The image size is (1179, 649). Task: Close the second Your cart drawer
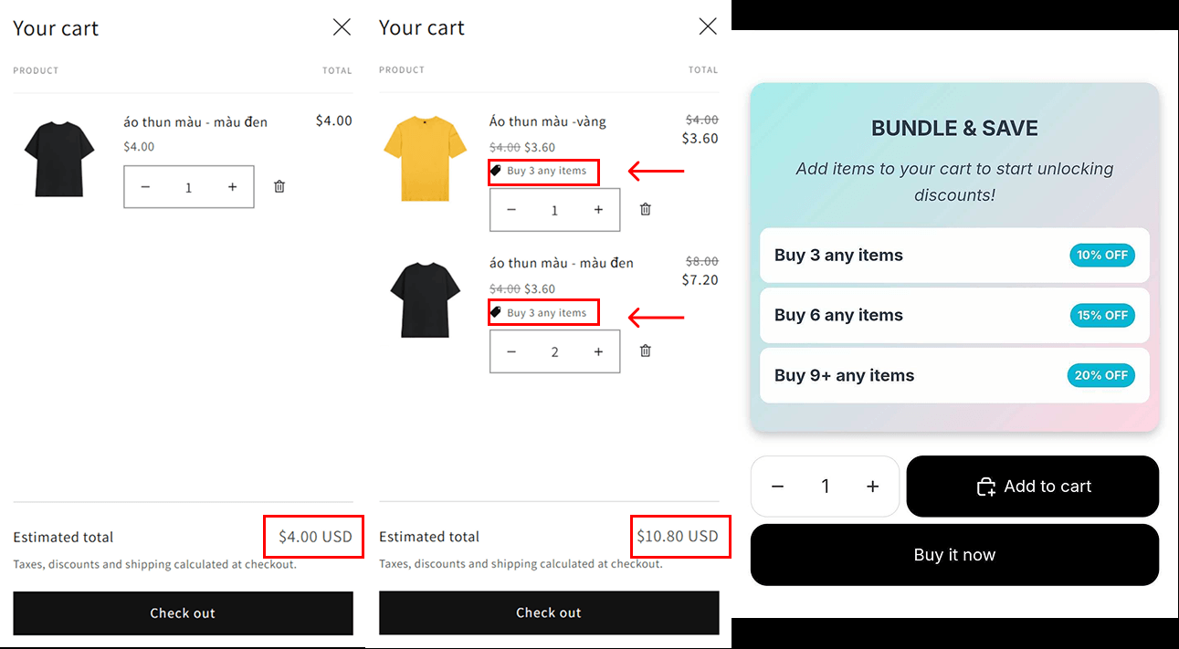(x=708, y=26)
